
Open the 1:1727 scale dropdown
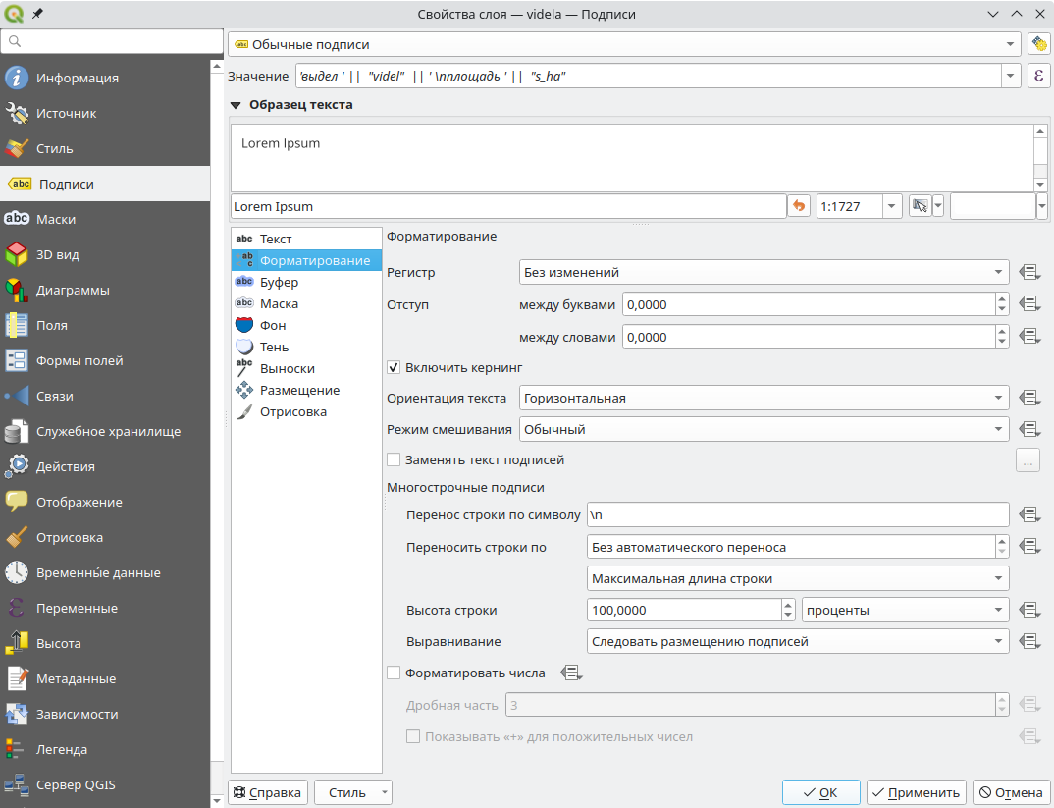point(891,206)
